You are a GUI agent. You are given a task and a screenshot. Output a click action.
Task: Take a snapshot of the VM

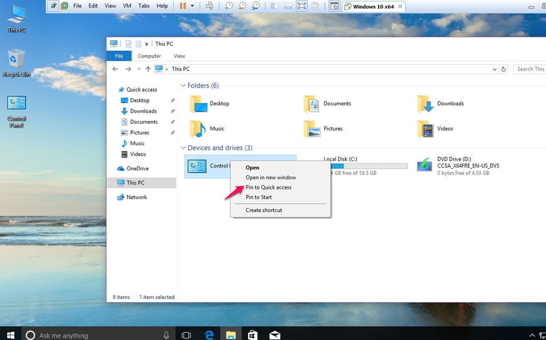click(x=228, y=6)
